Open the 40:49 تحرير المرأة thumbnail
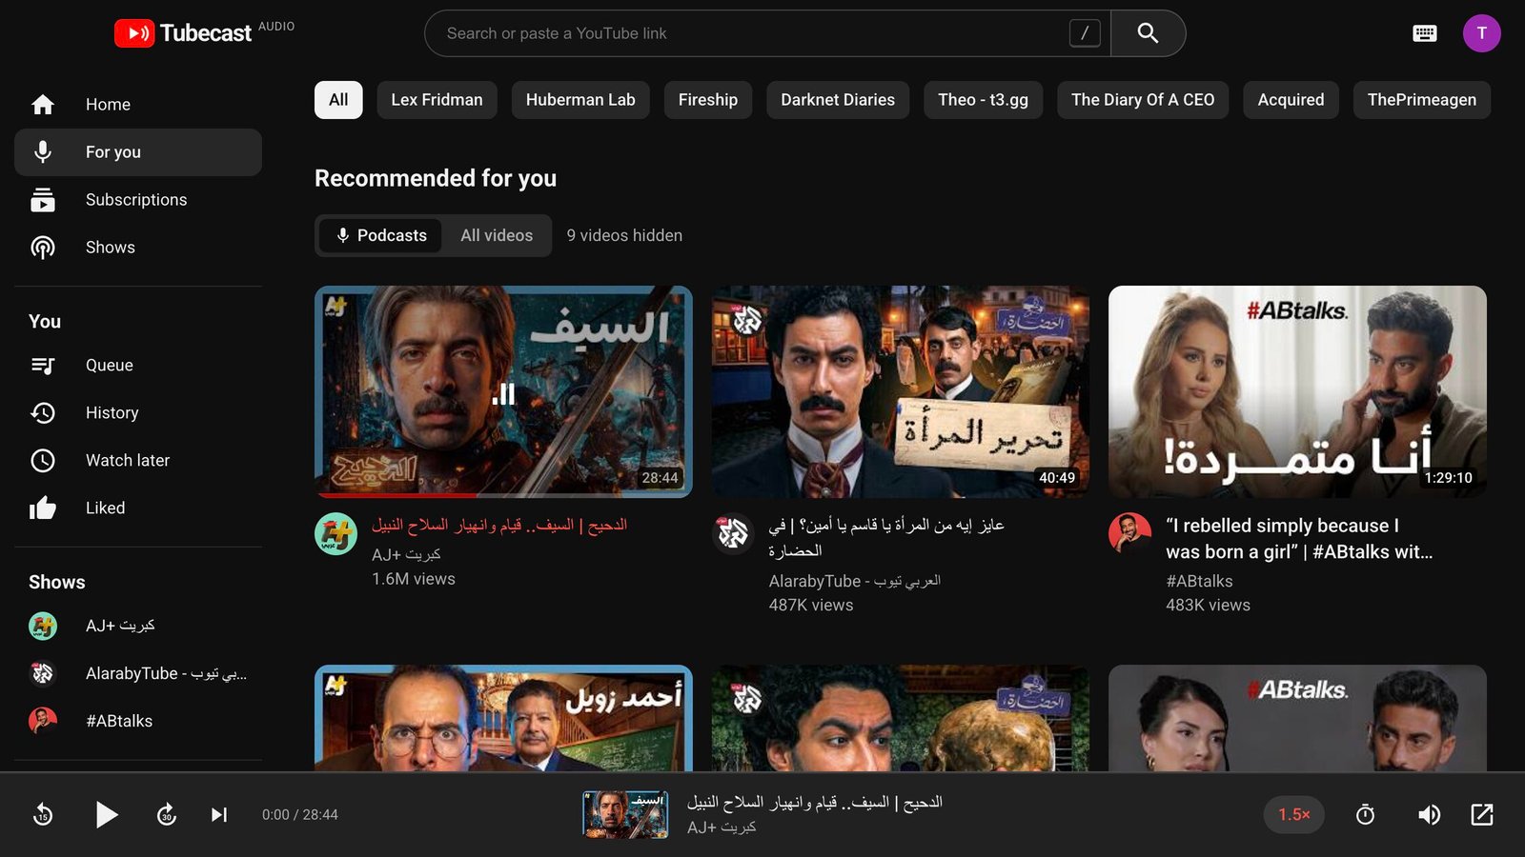This screenshot has height=857, width=1525. click(901, 391)
